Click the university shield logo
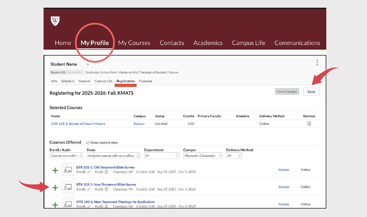Screen dimensions: 367x217 click(x=55, y=21)
